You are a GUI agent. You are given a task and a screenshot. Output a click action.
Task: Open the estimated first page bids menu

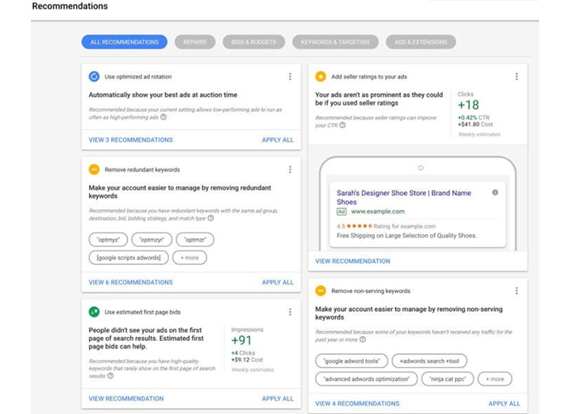click(290, 312)
